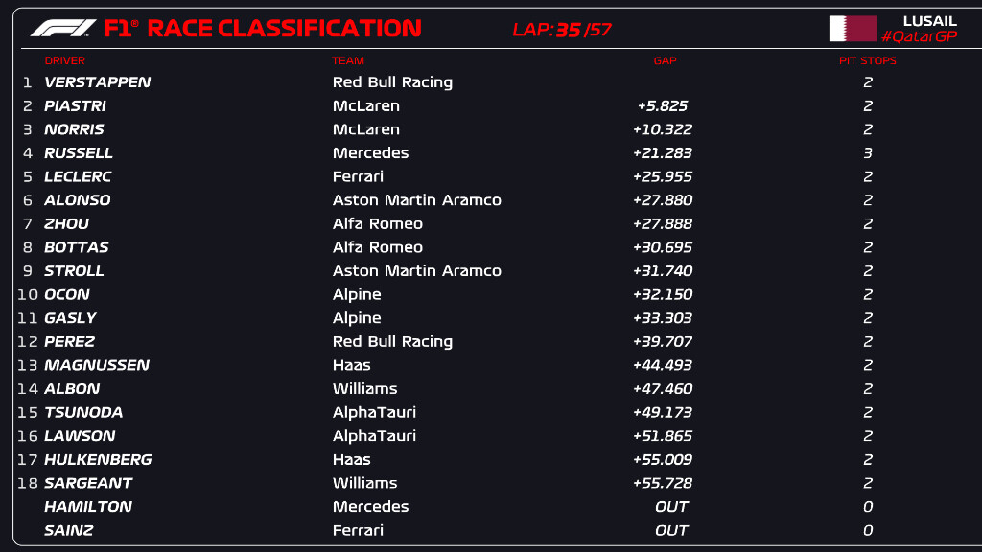Image resolution: width=982 pixels, height=552 pixels.
Task: Click the F1 logo icon
Action: click(63, 28)
